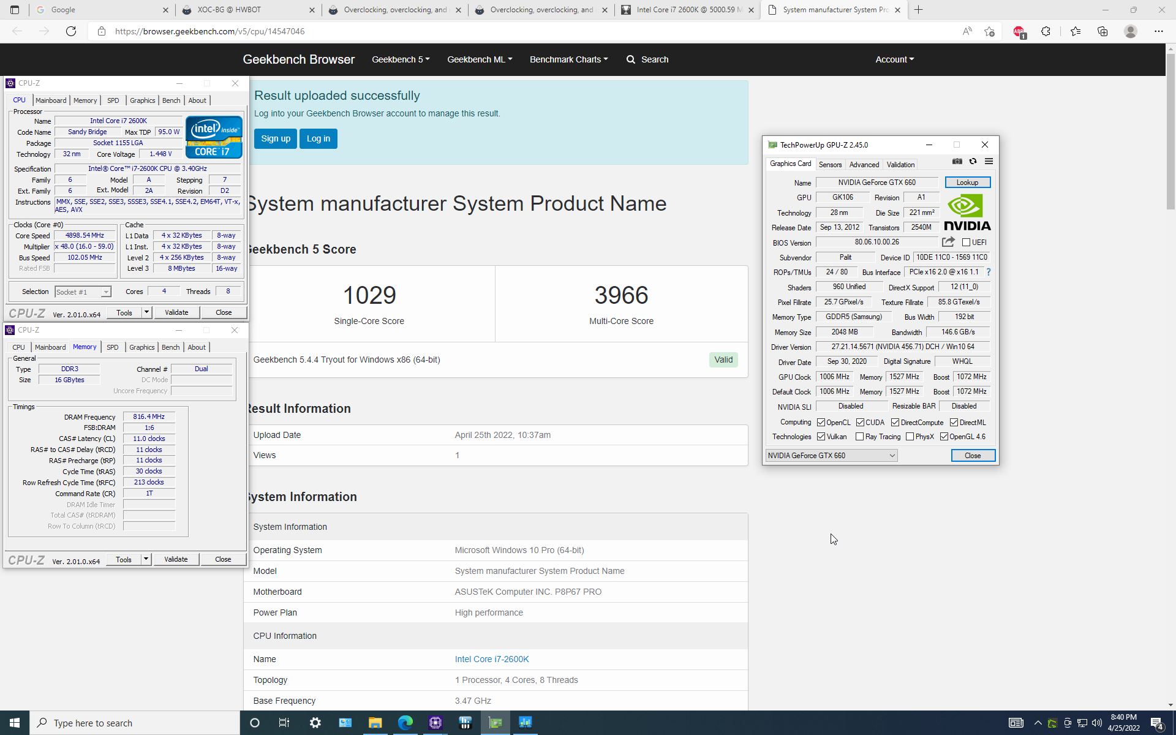Open the Windows Start menu

(15, 723)
